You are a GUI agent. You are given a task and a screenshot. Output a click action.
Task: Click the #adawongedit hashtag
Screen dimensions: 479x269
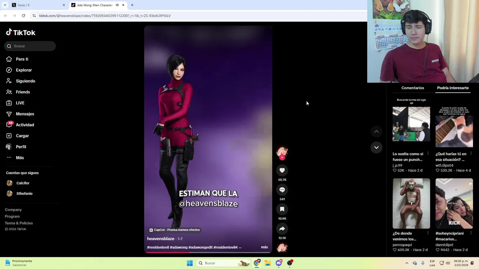[x=200, y=247]
